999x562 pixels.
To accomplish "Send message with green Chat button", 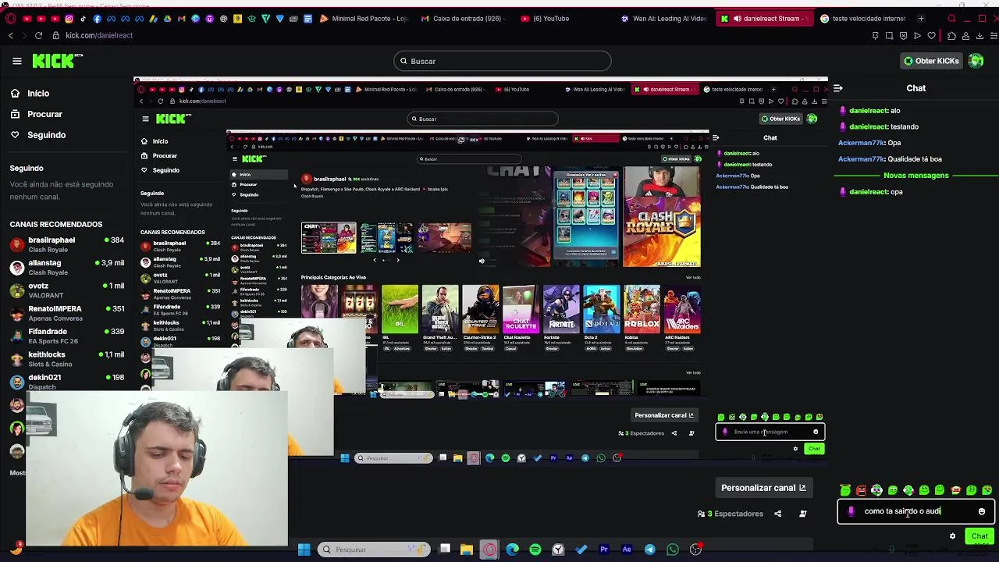I will click(979, 536).
